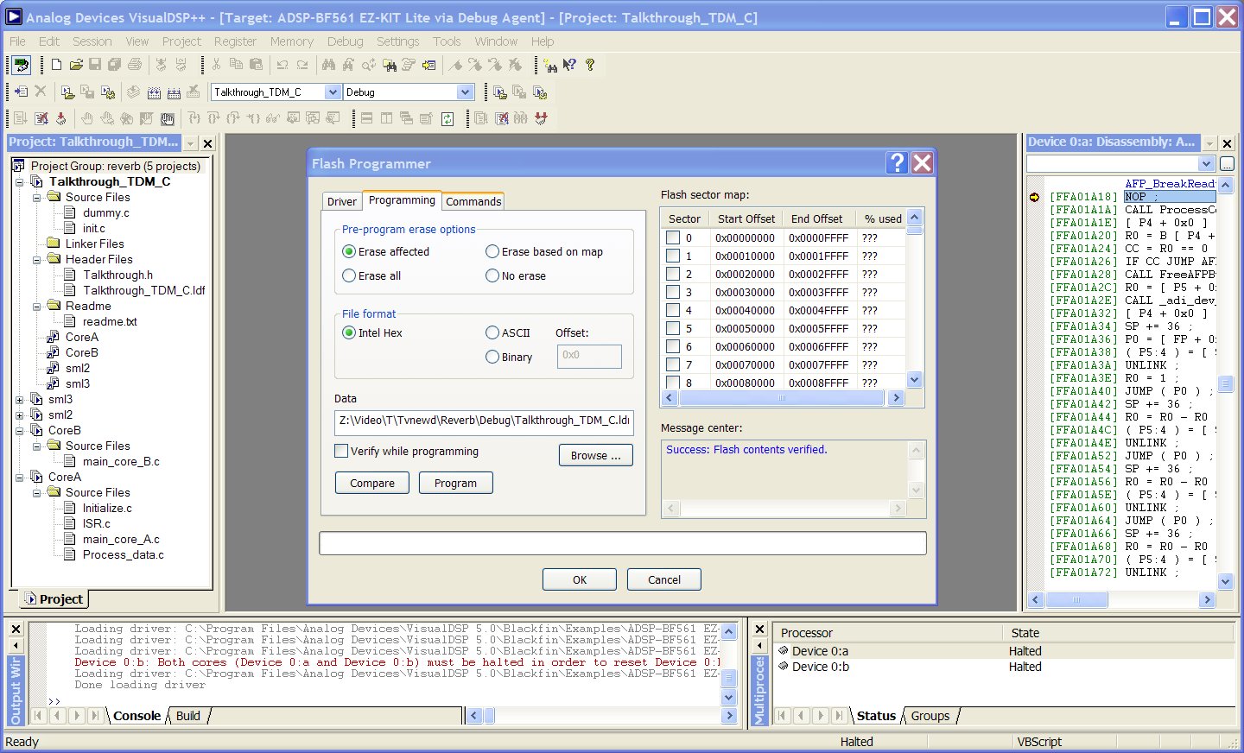Viewport: 1244px width, 753px height.
Task: Click the Program button
Action: click(455, 483)
